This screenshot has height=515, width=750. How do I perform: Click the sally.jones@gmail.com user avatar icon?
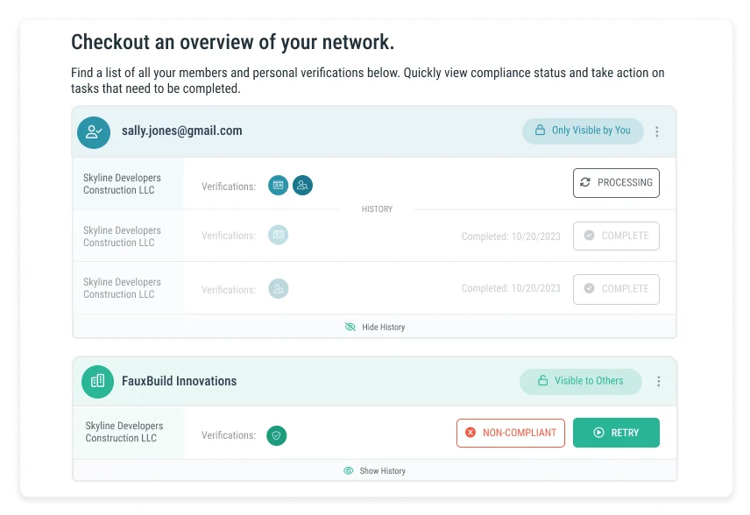94,132
